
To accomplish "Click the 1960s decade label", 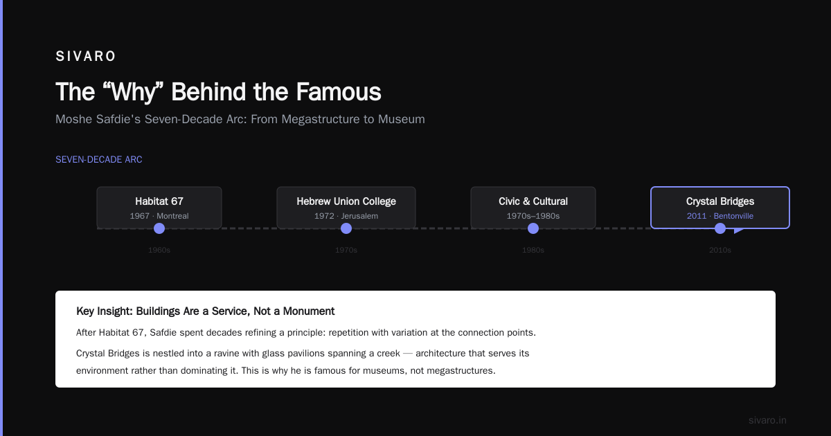I will pos(159,250).
